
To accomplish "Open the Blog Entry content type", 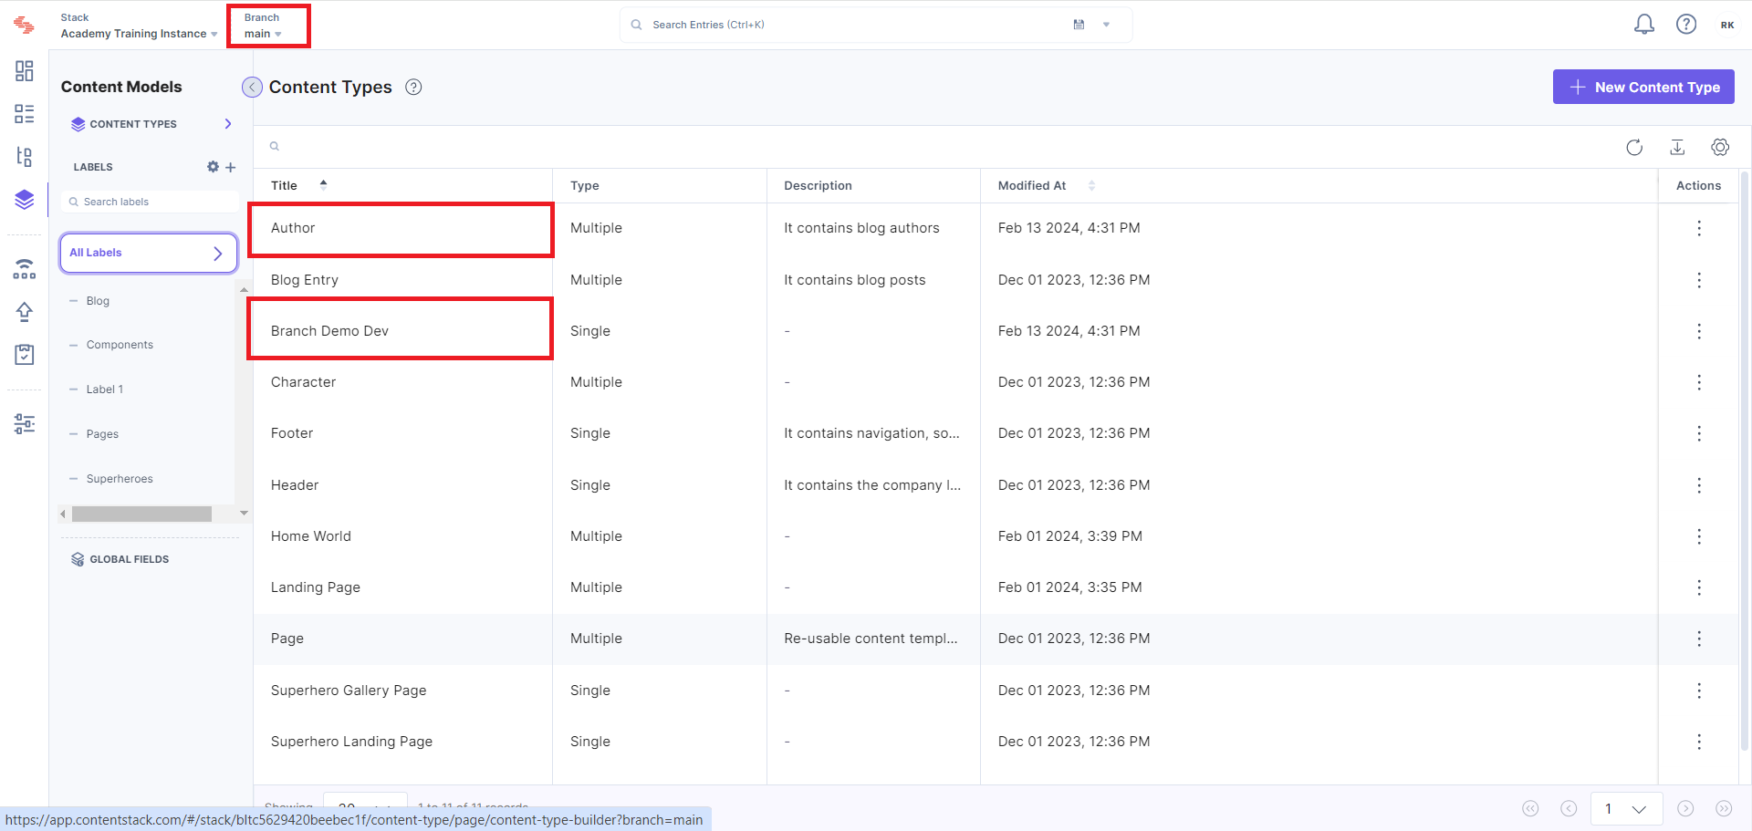I will [305, 280].
